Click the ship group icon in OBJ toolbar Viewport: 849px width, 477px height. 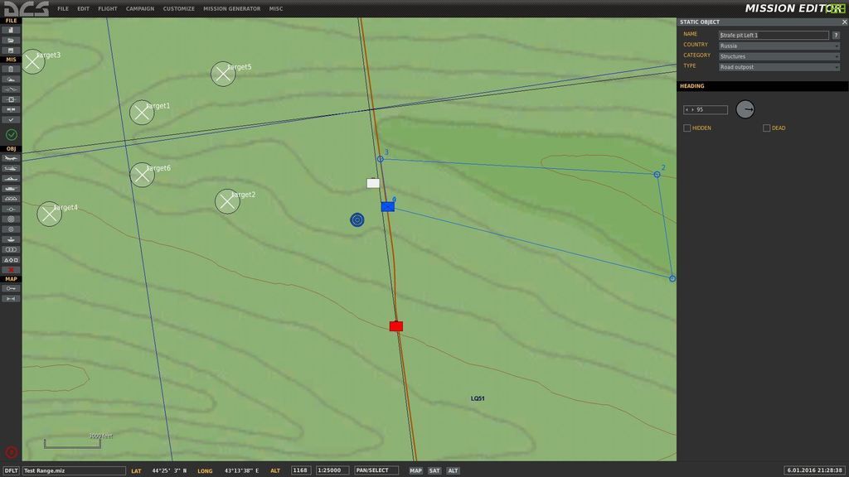11,178
